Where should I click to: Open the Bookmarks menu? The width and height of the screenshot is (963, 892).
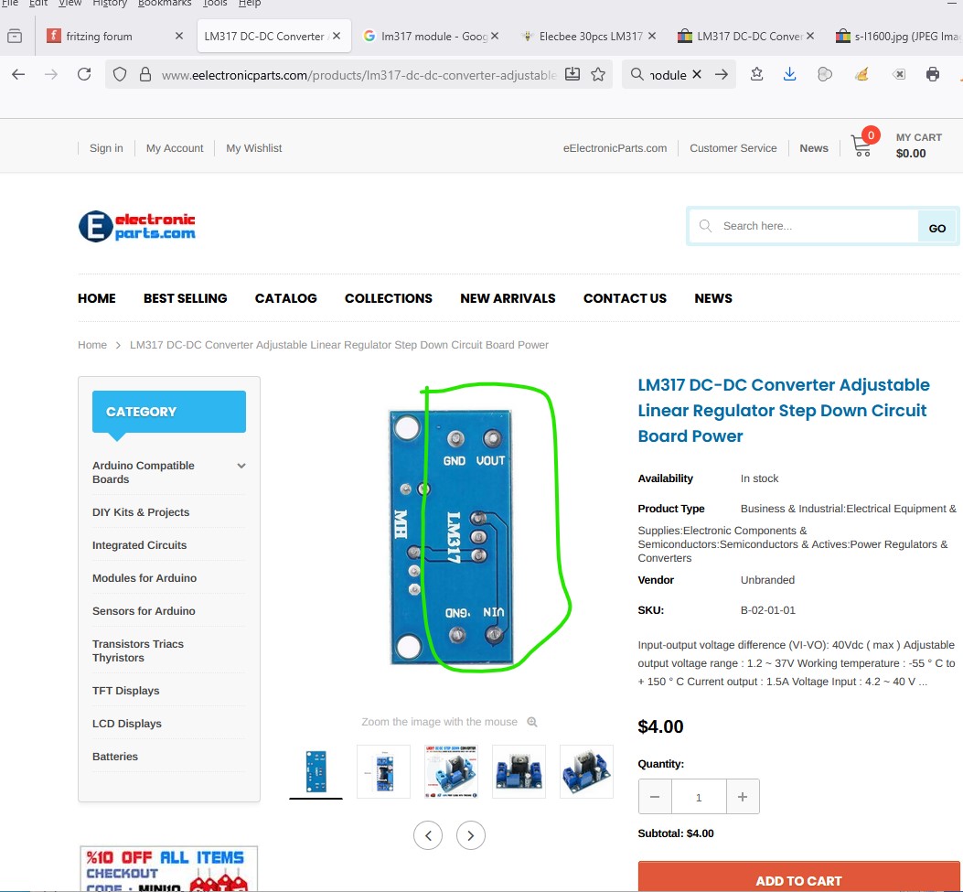(165, 4)
